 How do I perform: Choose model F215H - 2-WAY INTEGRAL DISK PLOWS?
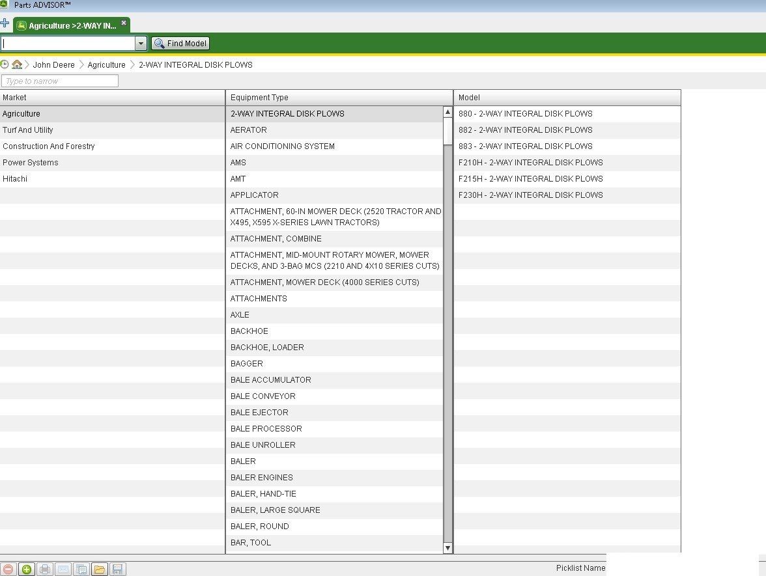530,179
